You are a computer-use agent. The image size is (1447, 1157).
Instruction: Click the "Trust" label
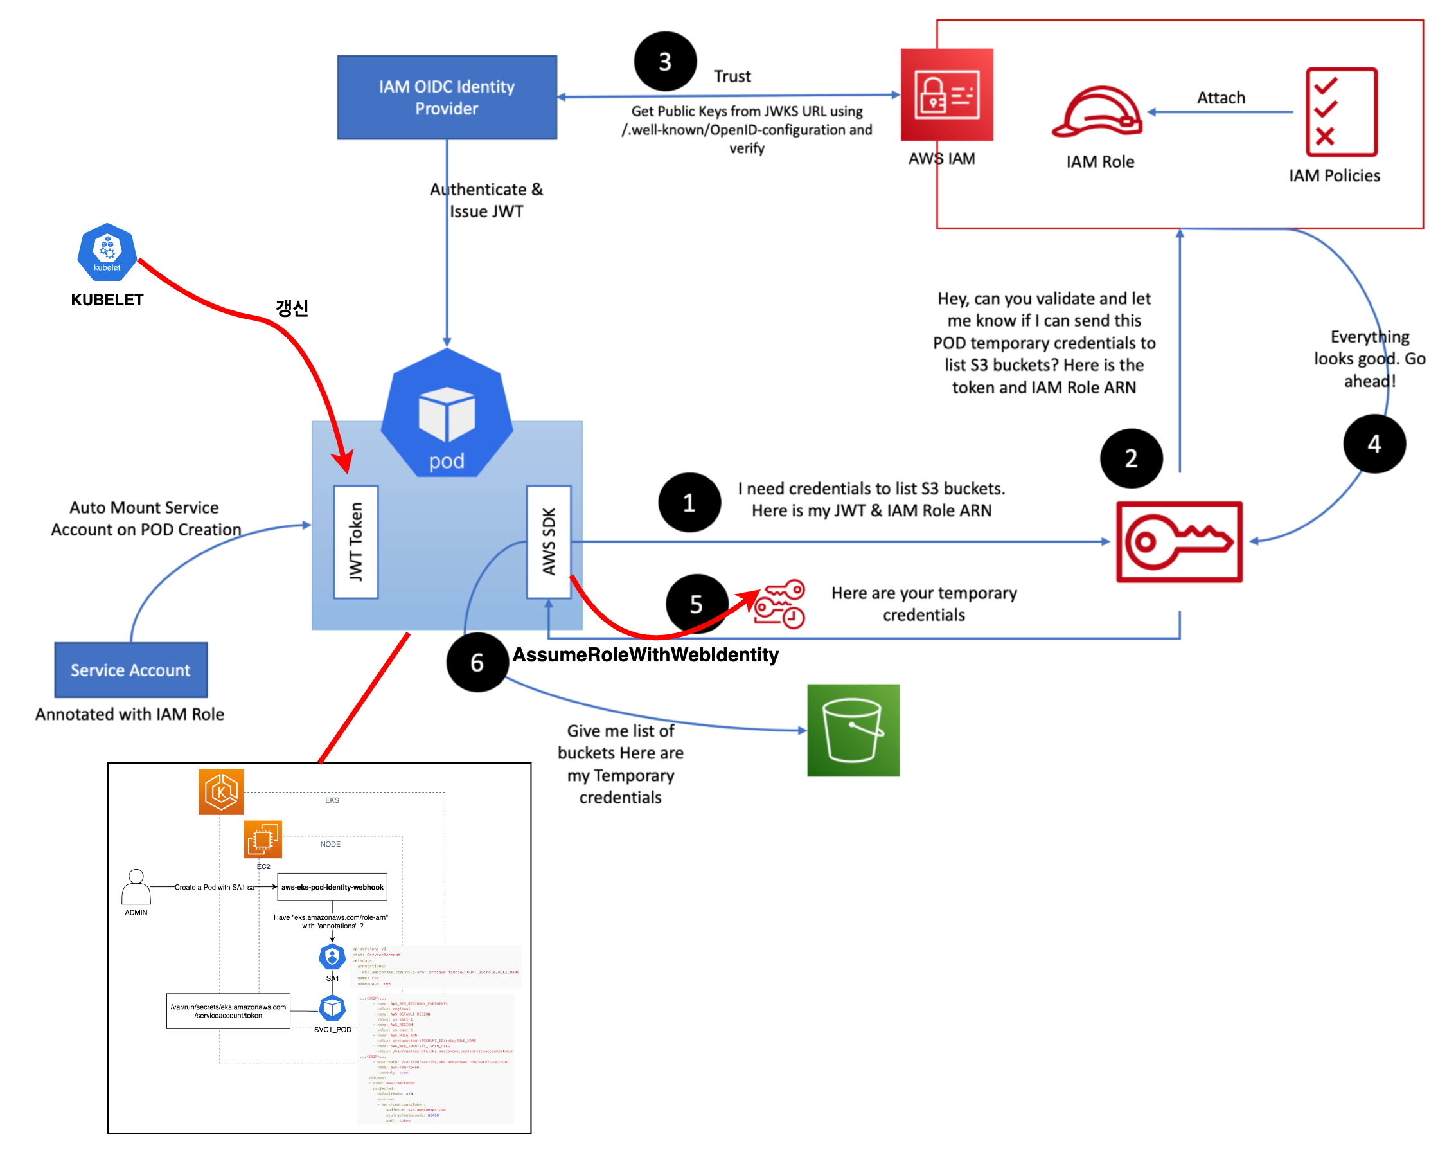pyautogui.click(x=732, y=76)
